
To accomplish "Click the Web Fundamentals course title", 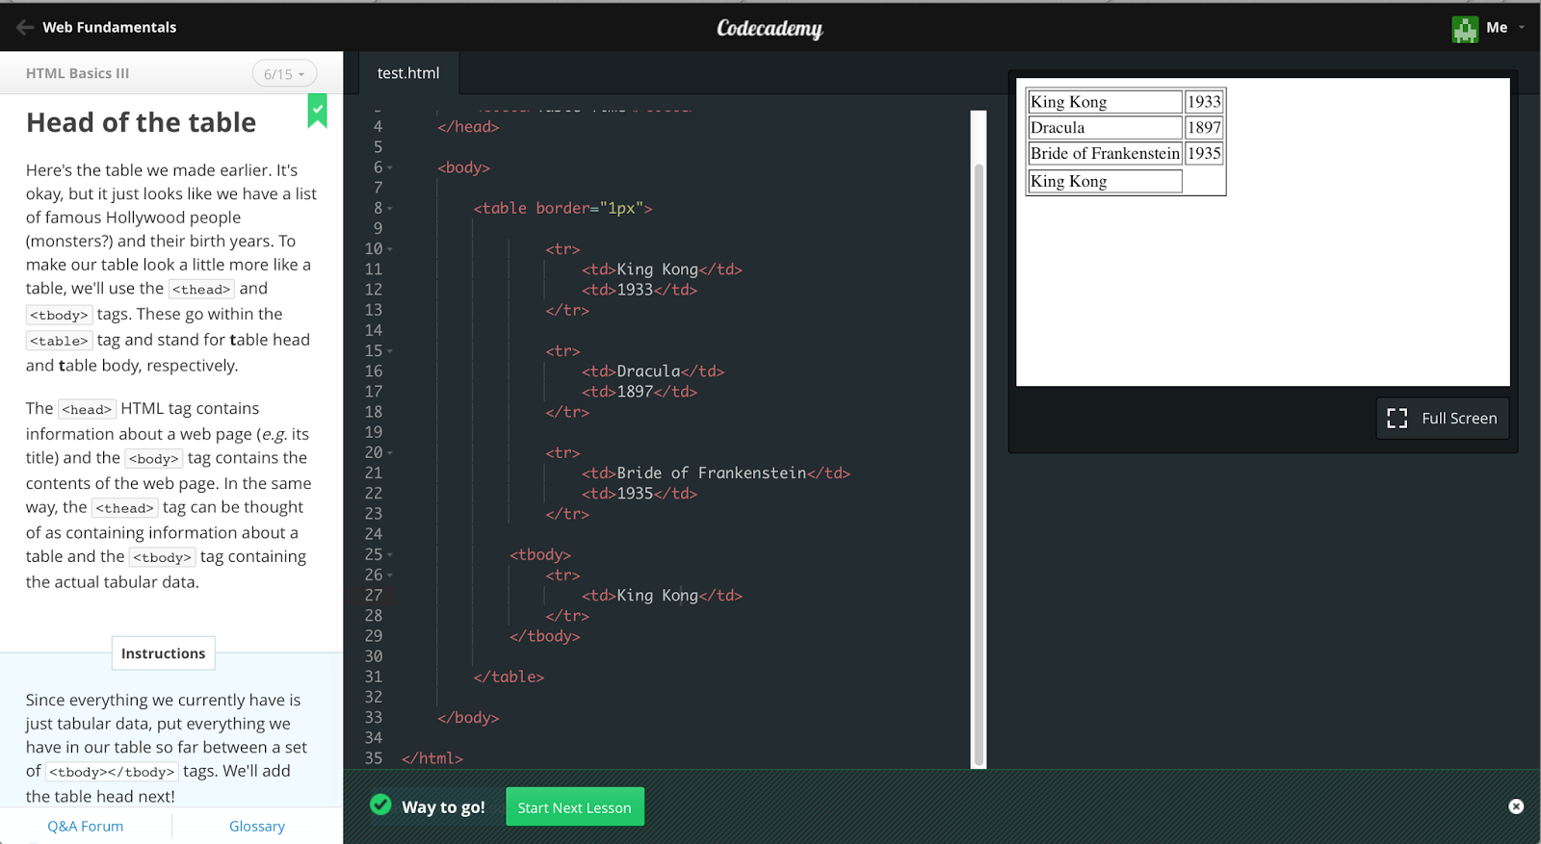I will (109, 27).
